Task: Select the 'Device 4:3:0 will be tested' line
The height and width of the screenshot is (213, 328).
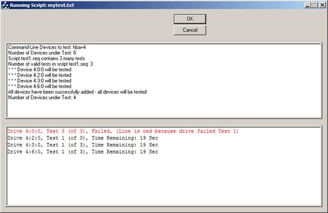Action: coord(39,81)
